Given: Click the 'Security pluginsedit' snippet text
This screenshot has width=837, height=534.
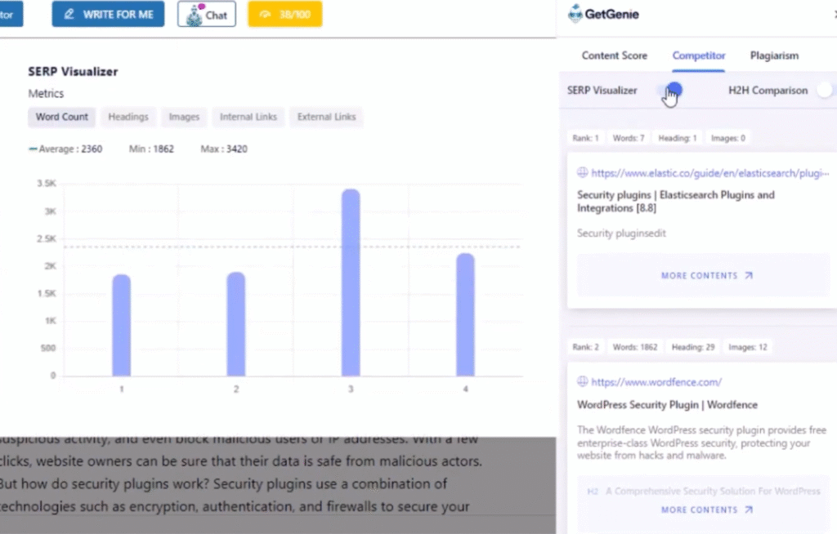Looking at the screenshot, I should coord(621,234).
